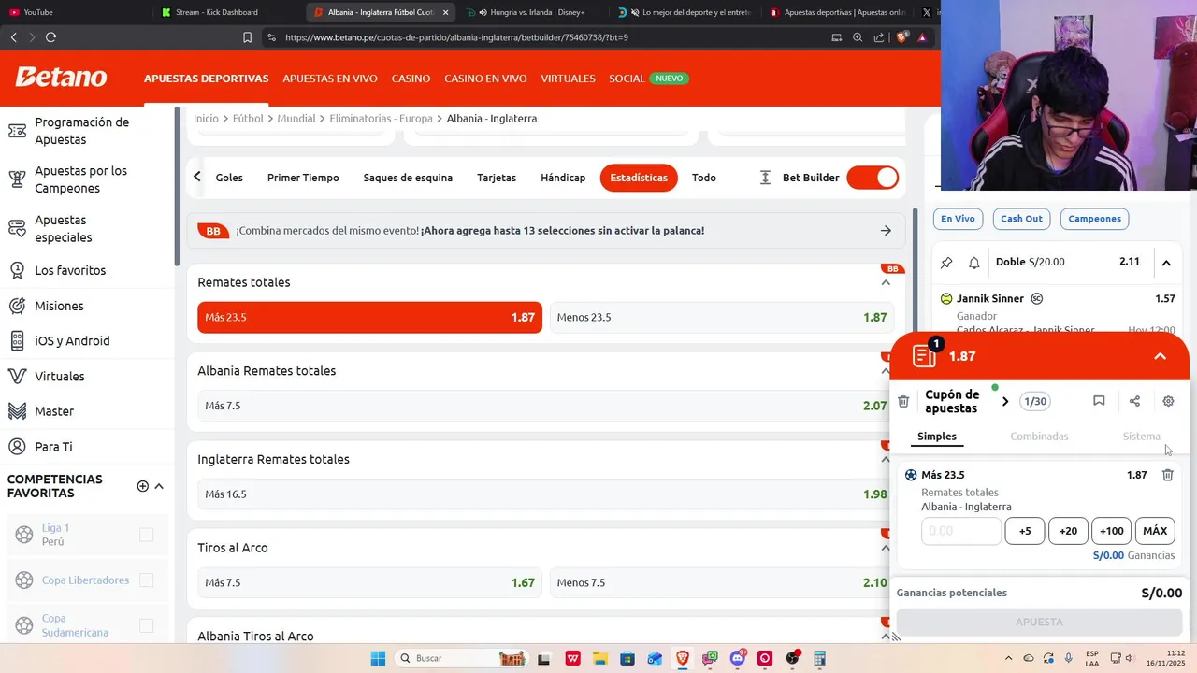1197x673 pixels.
Task: Remove Más 23.5 selection from slip
Action: pyautogui.click(x=1167, y=475)
